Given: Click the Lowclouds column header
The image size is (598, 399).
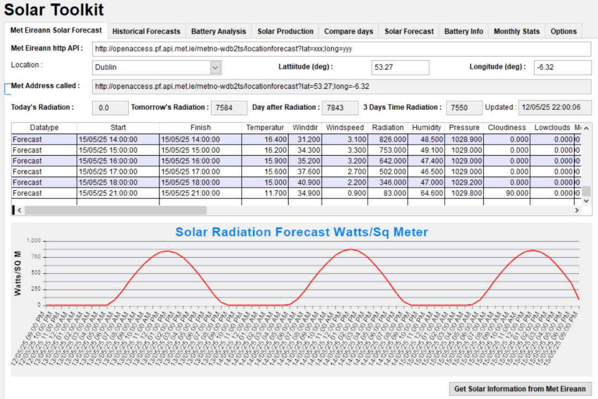Looking at the screenshot, I should coord(552,128).
